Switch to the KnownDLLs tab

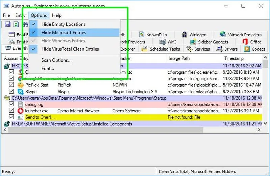[x=153, y=35]
